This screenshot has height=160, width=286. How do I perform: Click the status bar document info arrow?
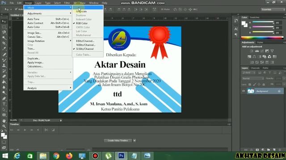tap(61, 120)
